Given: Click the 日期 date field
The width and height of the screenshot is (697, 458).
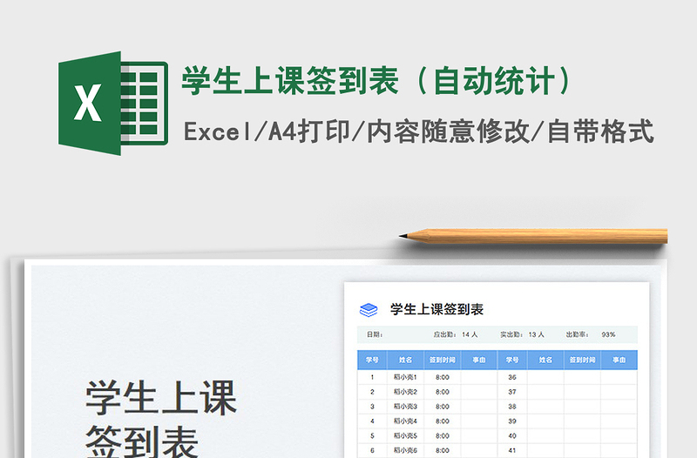Looking at the screenshot, I should pos(375,334).
